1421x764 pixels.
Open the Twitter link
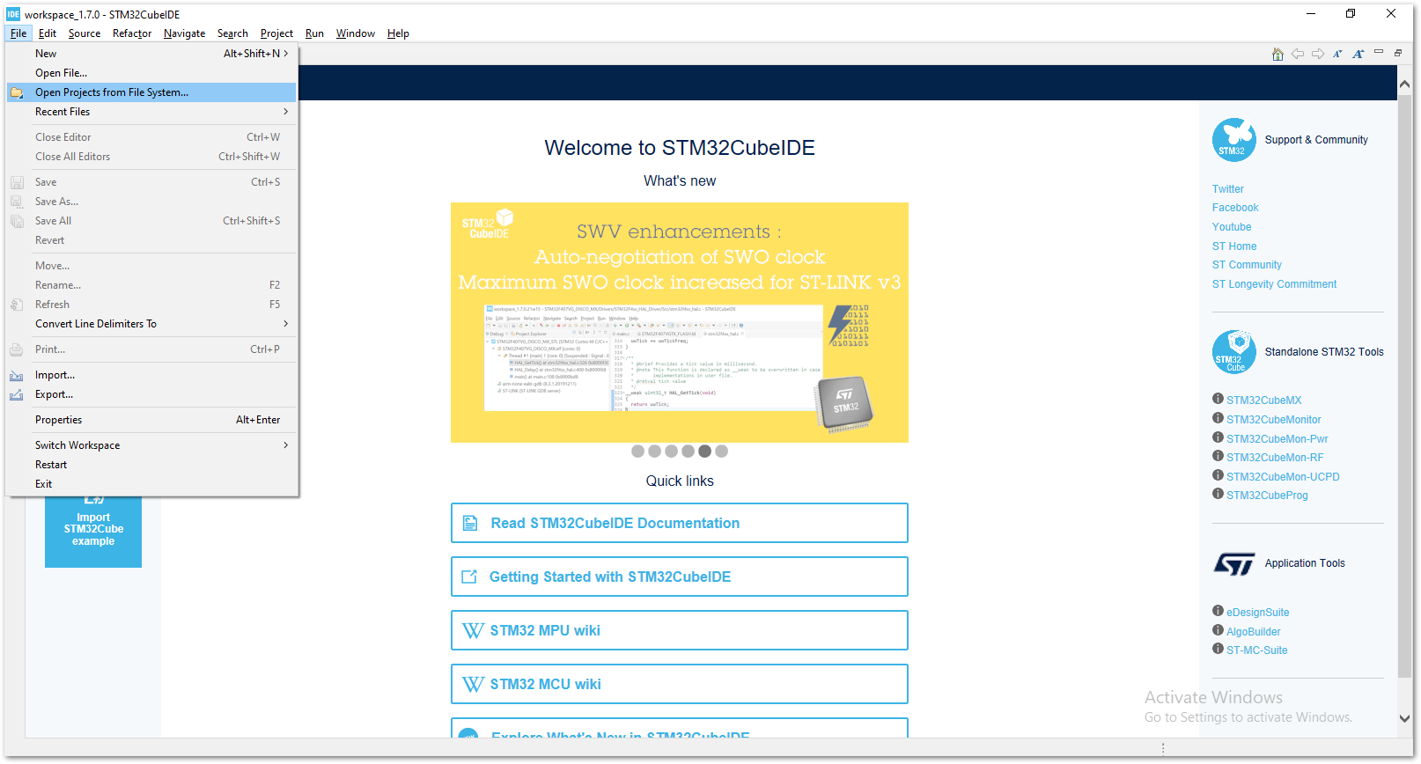click(x=1227, y=189)
